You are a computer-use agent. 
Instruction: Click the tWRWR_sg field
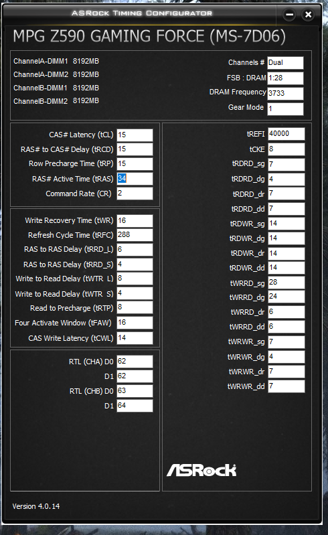pos(286,342)
